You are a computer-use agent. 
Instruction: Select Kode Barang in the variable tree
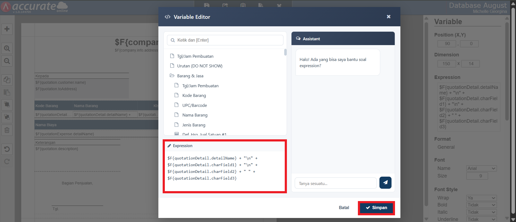pyautogui.click(x=194, y=95)
